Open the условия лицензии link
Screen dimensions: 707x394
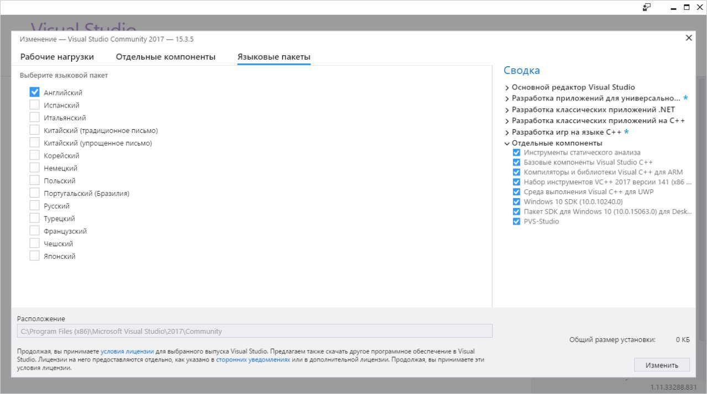click(127, 351)
